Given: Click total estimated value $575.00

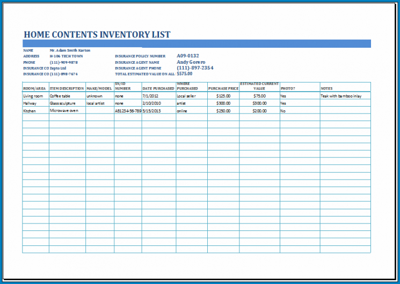Looking at the screenshot, I should [185, 73].
